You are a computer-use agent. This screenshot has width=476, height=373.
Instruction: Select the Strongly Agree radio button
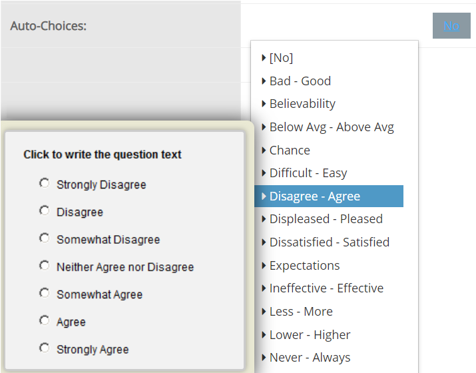45,348
